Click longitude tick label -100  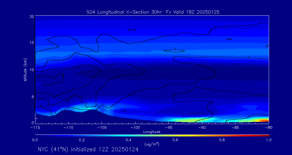[x=135, y=128]
